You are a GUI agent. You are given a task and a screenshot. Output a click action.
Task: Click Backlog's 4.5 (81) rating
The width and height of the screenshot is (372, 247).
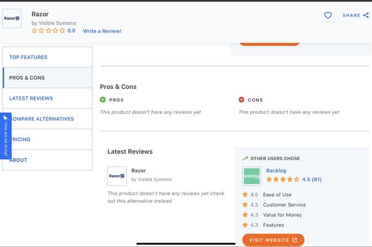(311, 180)
